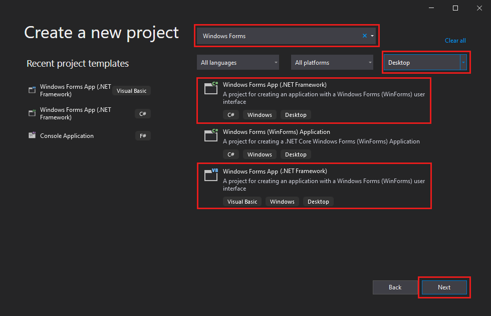The image size is (491, 316).
Task: Click the Back button
Action: [x=395, y=287]
